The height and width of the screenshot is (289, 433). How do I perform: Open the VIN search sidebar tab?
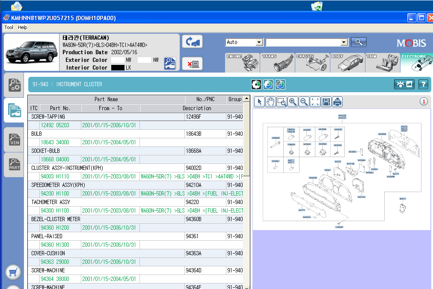tap(15, 139)
